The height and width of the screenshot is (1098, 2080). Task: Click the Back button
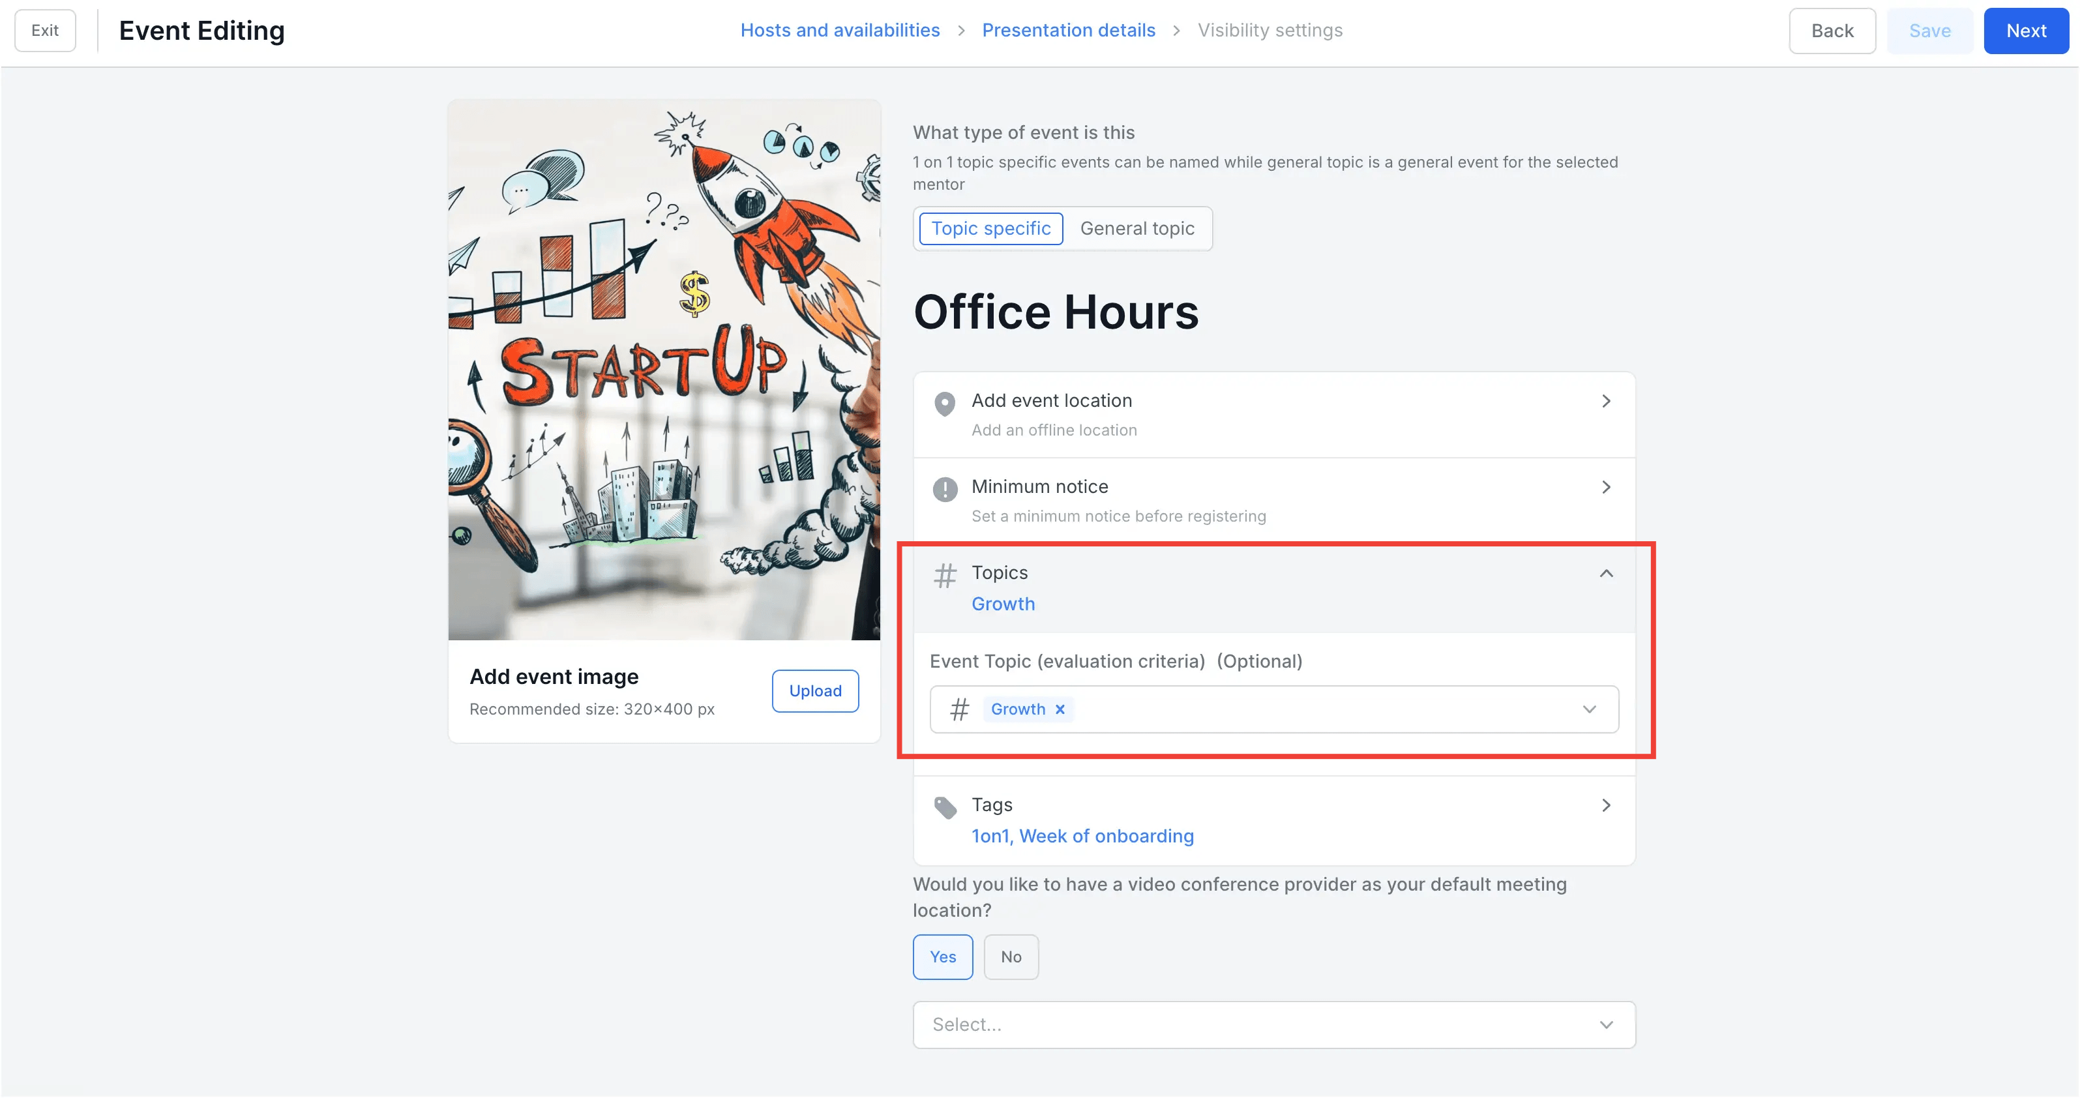click(1832, 31)
